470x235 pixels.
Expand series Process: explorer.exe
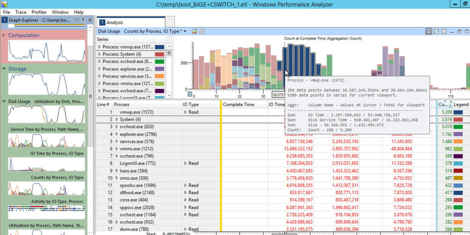click(100, 69)
